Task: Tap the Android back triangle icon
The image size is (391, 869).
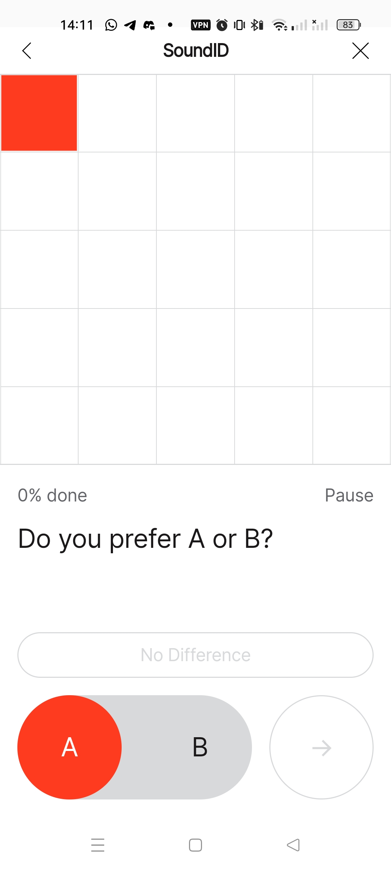Action: point(293,845)
